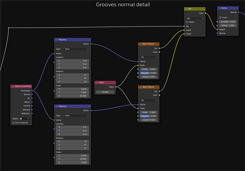
Task: Collapse the upper Mapping node header
Action: tap(56, 40)
